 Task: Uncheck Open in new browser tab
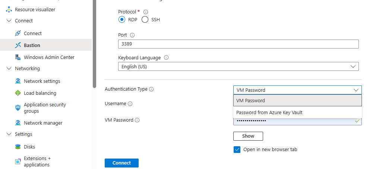237,150
